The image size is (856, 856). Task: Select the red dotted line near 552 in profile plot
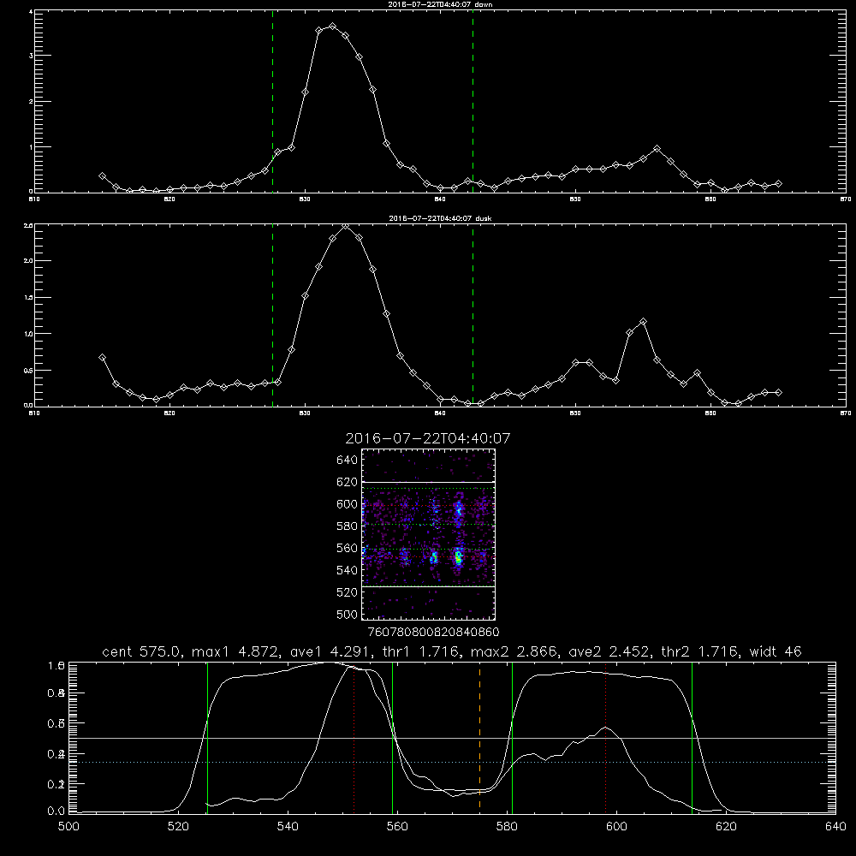coord(354,738)
